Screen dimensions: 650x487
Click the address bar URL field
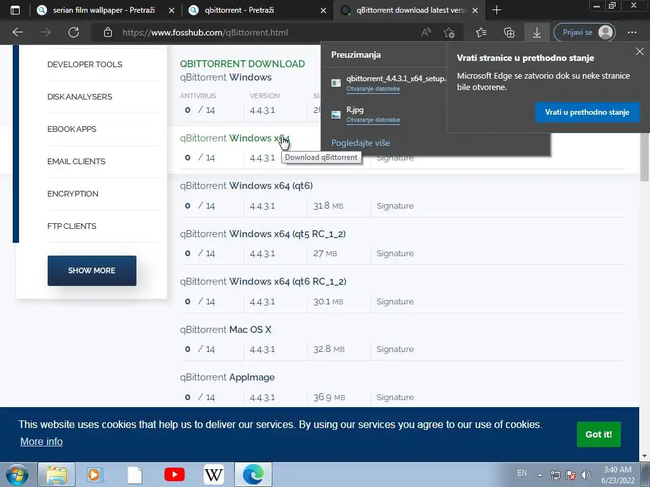(x=265, y=32)
